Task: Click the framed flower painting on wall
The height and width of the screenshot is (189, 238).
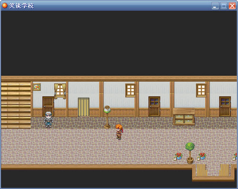Action: pos(37,87)
